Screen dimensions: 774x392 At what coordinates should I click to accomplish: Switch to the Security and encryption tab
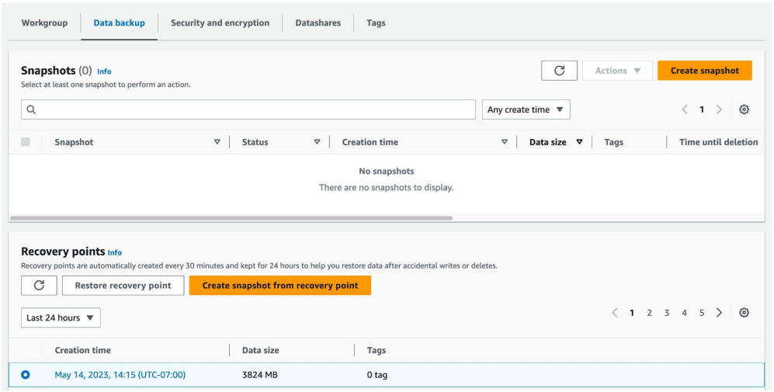coord(220,23)
